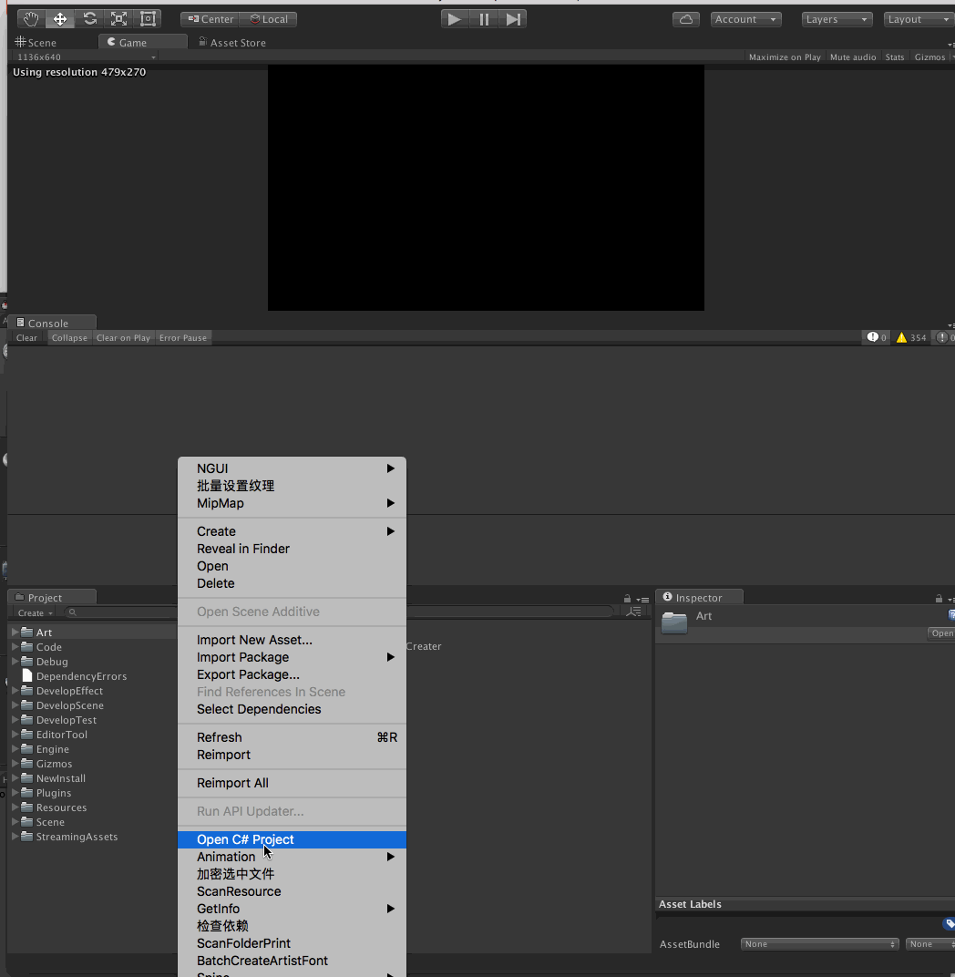Enable Error Pause in the Console
The height and width of the screenshot is (977, 955).
click(x=182, y=337)
